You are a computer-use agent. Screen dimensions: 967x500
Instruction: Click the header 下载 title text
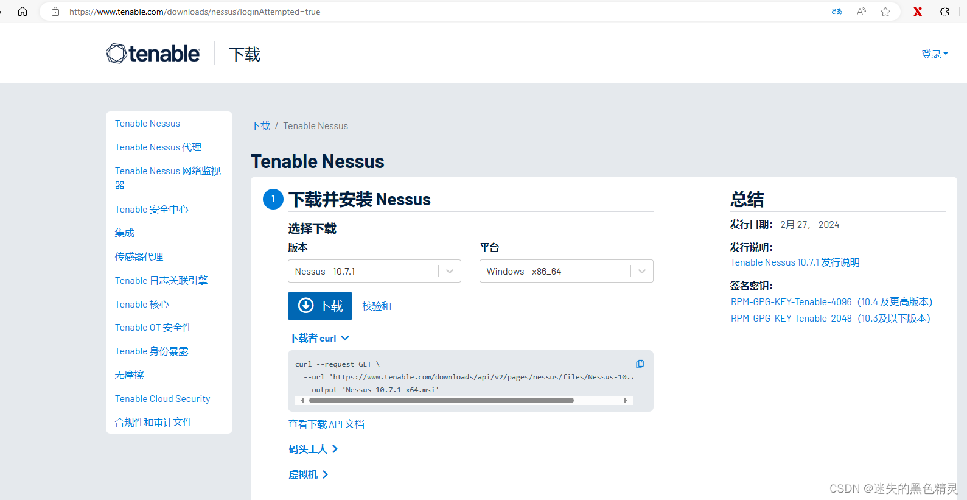coord(245,54)
